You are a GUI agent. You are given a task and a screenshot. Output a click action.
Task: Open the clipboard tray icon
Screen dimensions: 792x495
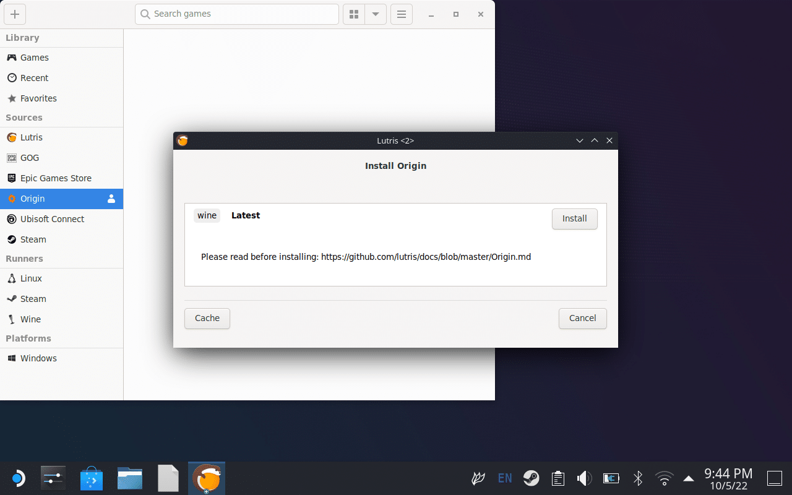[x=558, y=478]
